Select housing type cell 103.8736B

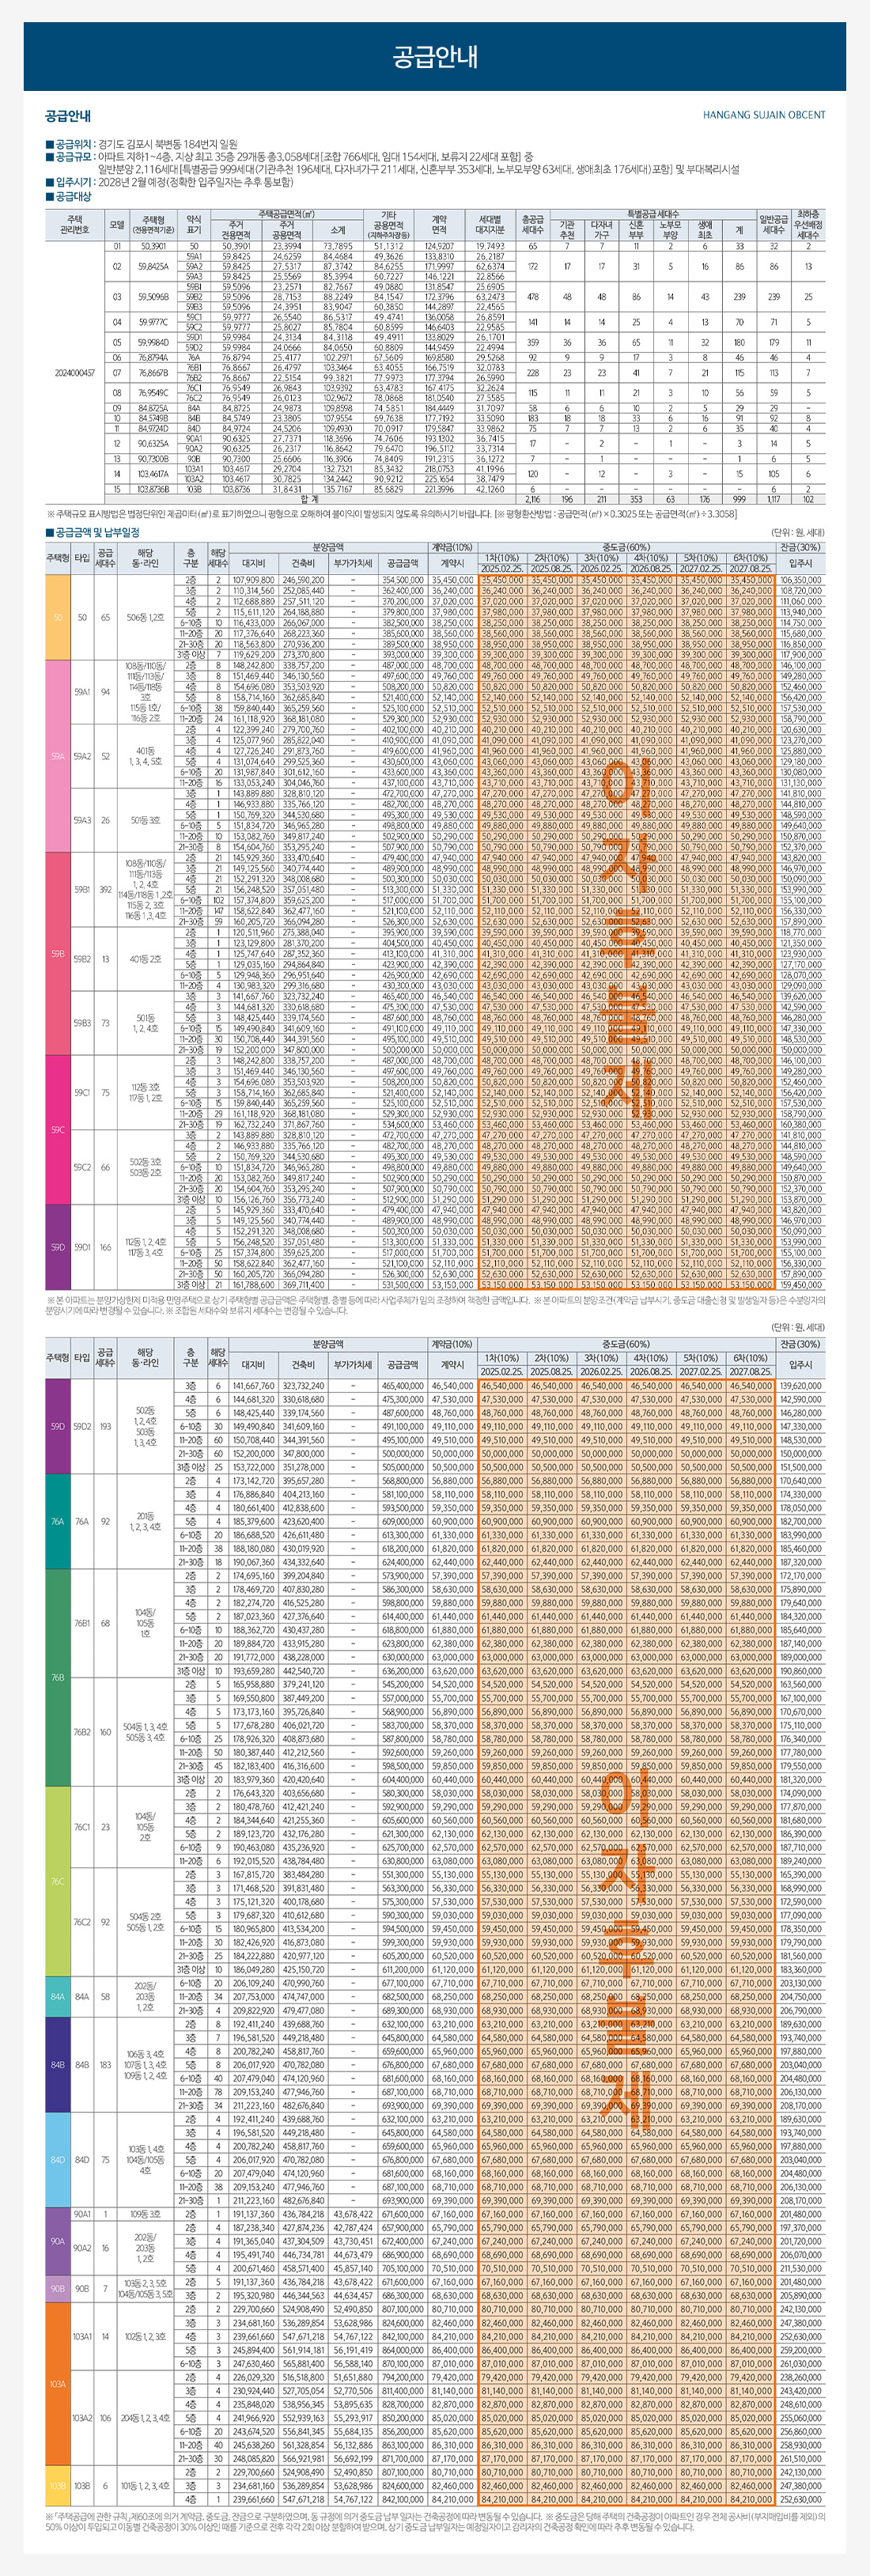pyautogui.click(x=153, y=489)
